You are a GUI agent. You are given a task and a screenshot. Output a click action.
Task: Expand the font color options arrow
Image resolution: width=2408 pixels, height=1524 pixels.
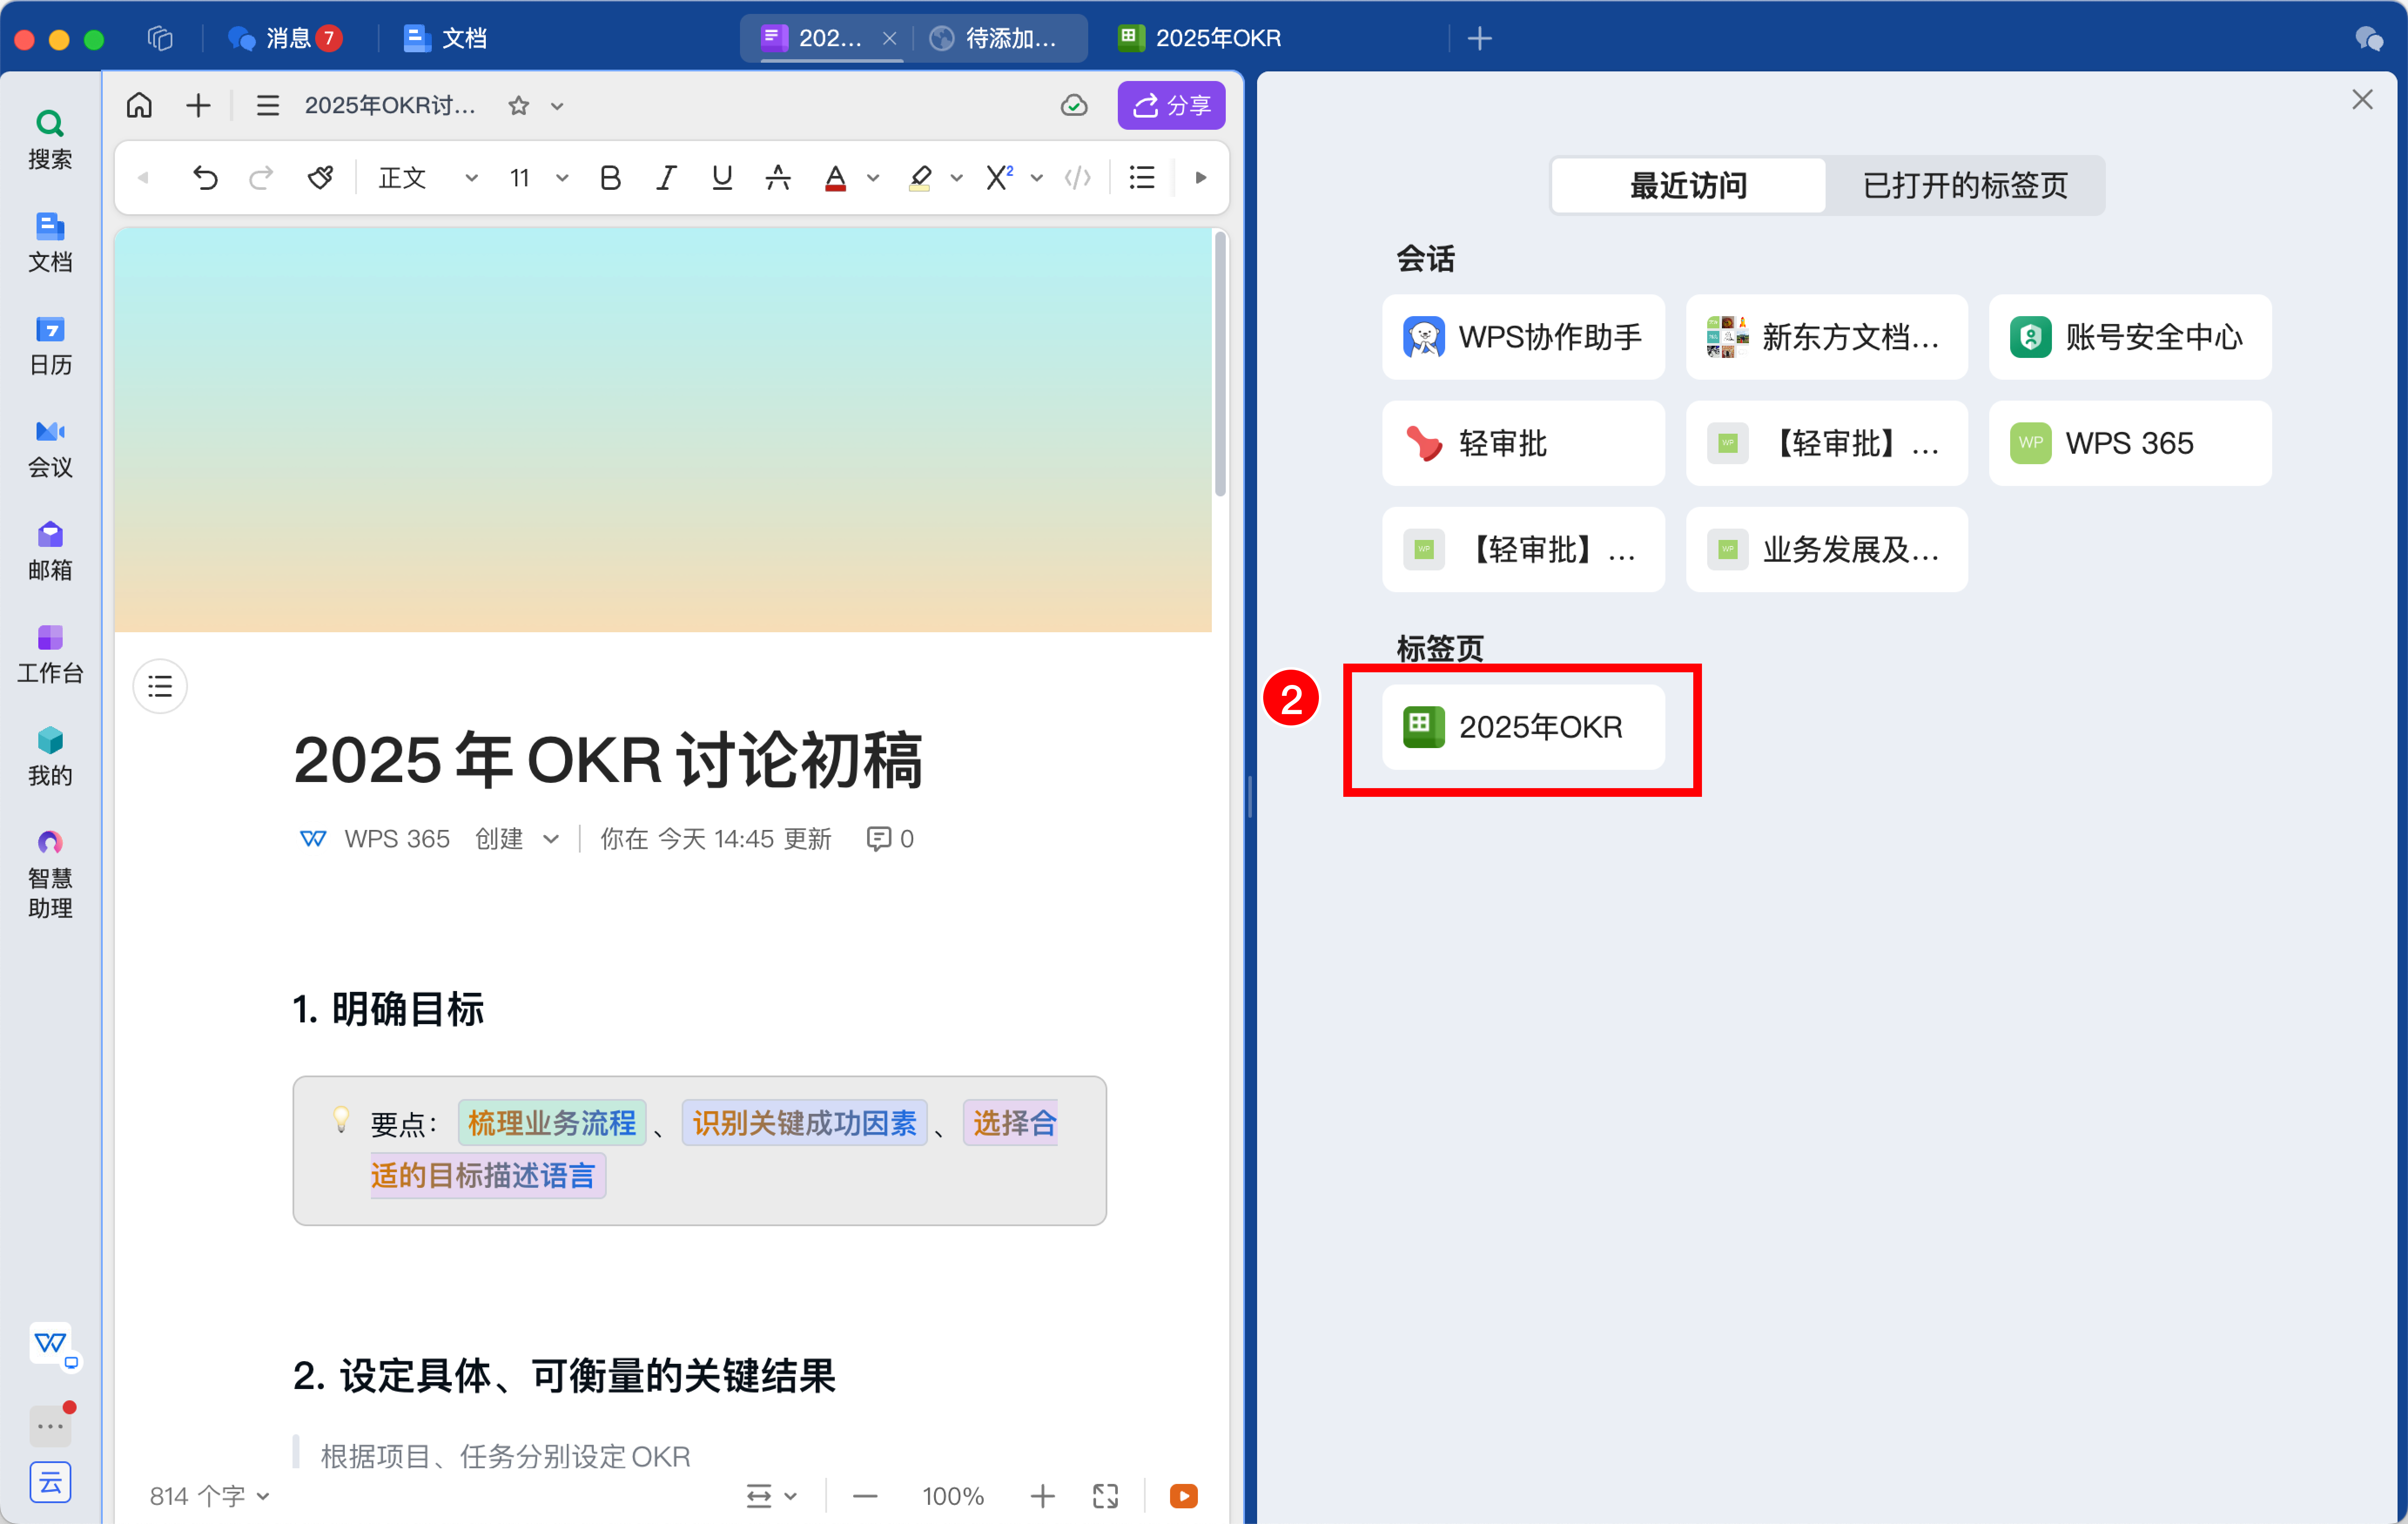coord(873,178)
